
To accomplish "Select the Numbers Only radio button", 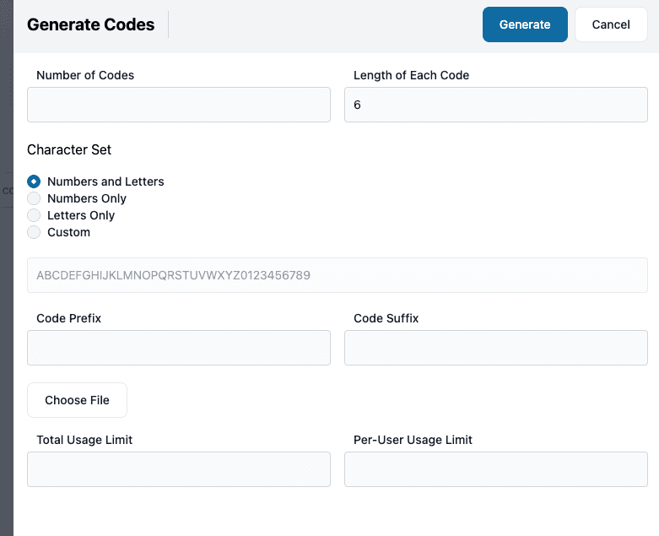I will click(34, 198).
